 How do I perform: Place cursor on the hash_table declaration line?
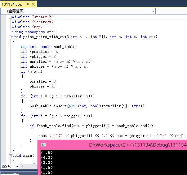49,47
